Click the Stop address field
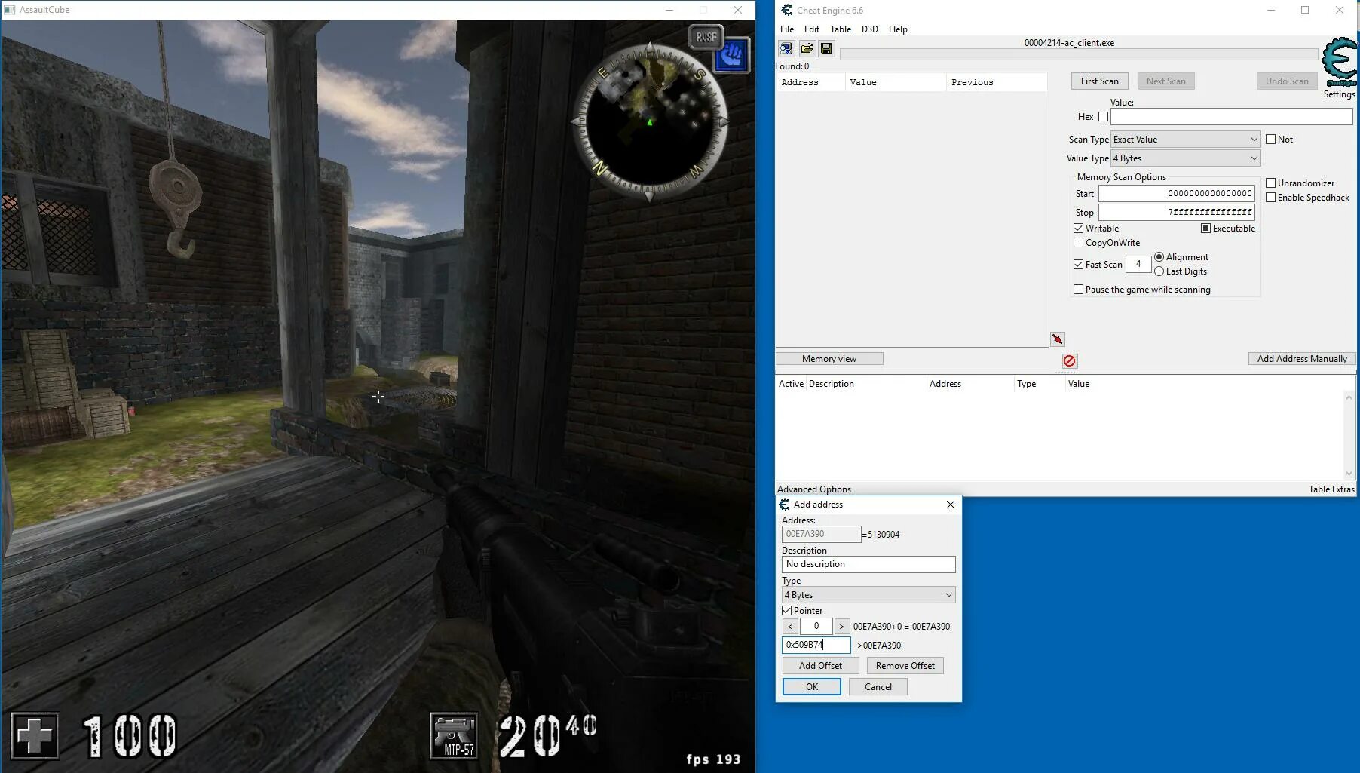Image resolution: width=1360 pixels, height=773 pixels. pos(1176,213)
